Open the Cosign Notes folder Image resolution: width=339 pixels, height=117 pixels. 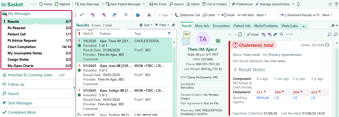[x=37, y=59]
